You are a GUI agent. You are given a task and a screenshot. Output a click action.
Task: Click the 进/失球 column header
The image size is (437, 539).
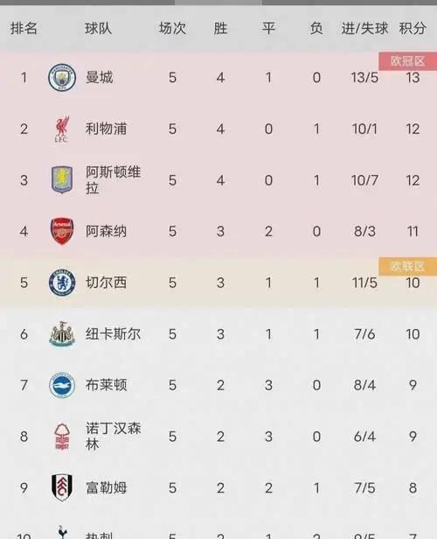point(364,28)
